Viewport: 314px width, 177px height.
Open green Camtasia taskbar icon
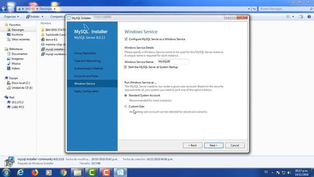92,173
